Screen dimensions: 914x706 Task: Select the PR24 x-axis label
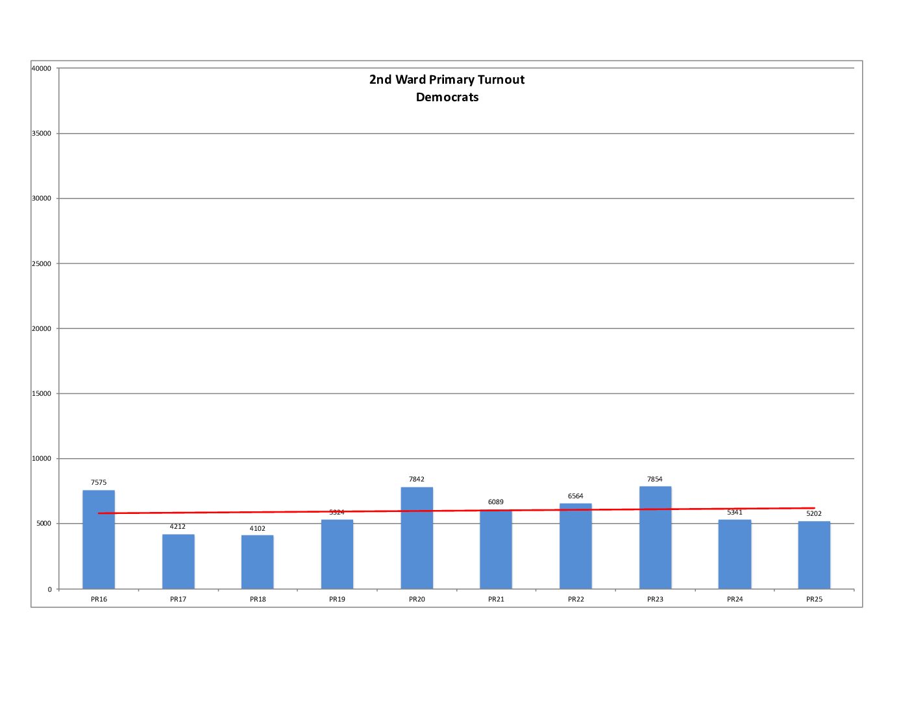click(x=735, y=600)
